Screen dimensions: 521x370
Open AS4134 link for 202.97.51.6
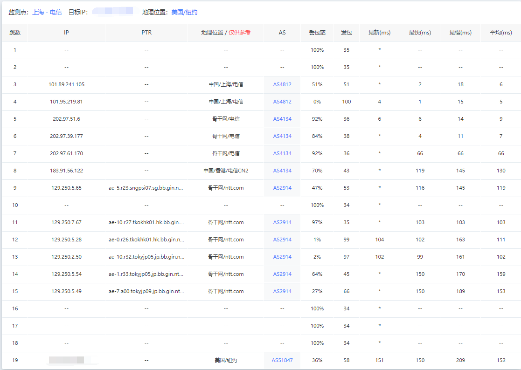tap(282, 119)
